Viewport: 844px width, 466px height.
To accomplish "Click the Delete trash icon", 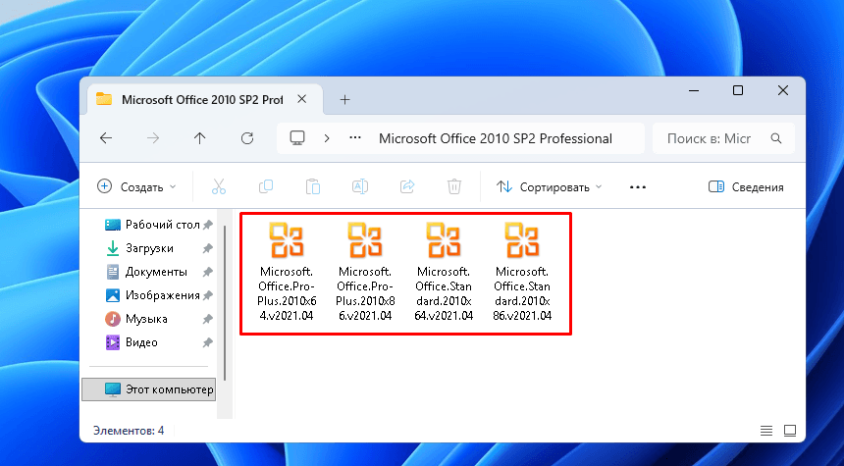I will pos(454,186).
